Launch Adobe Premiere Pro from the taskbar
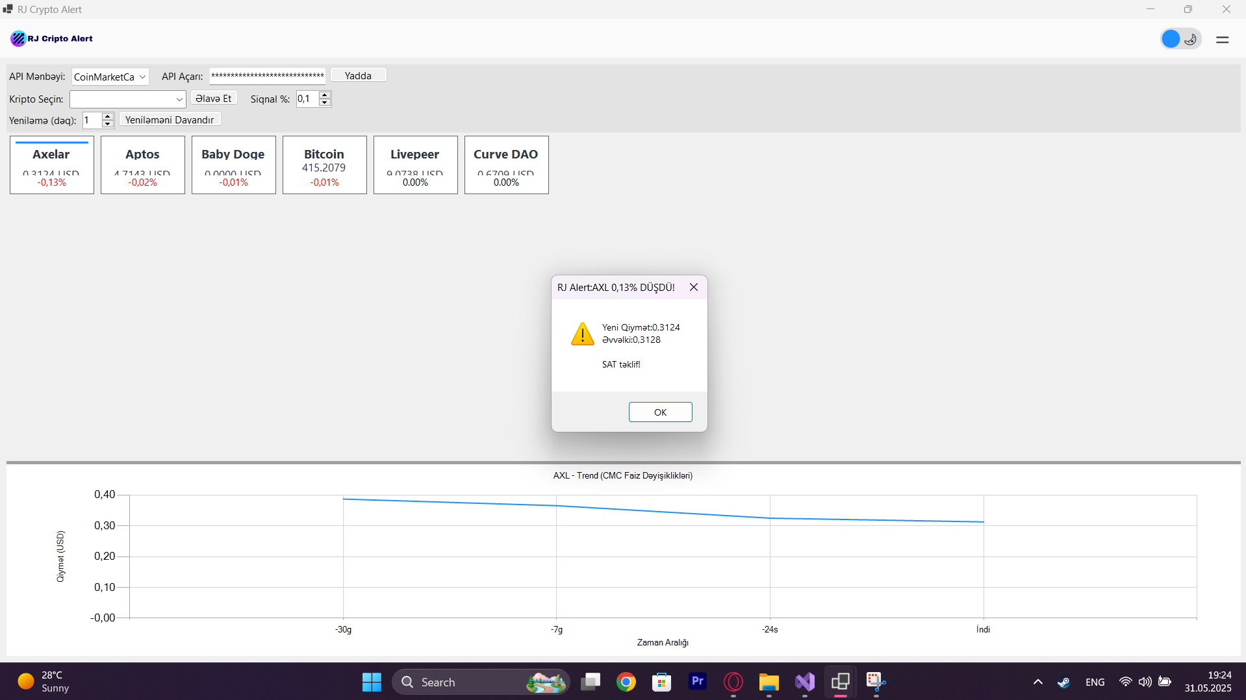The width and height of the screenshot is (1246, 700). tap(697, 682)
